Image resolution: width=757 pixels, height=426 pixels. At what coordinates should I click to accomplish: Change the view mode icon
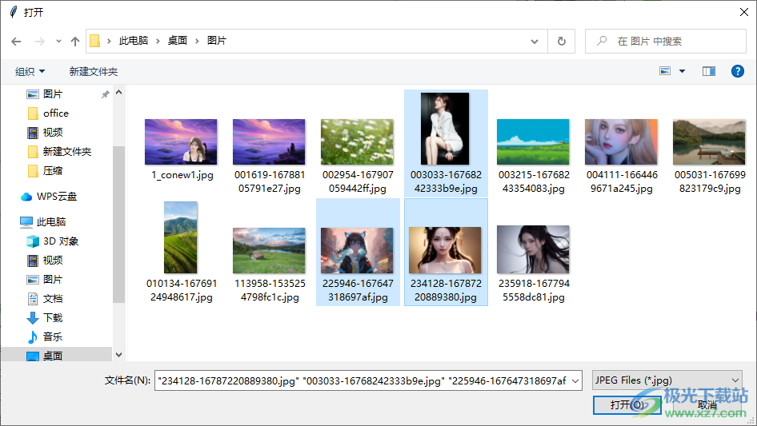[x=665, y=71]
